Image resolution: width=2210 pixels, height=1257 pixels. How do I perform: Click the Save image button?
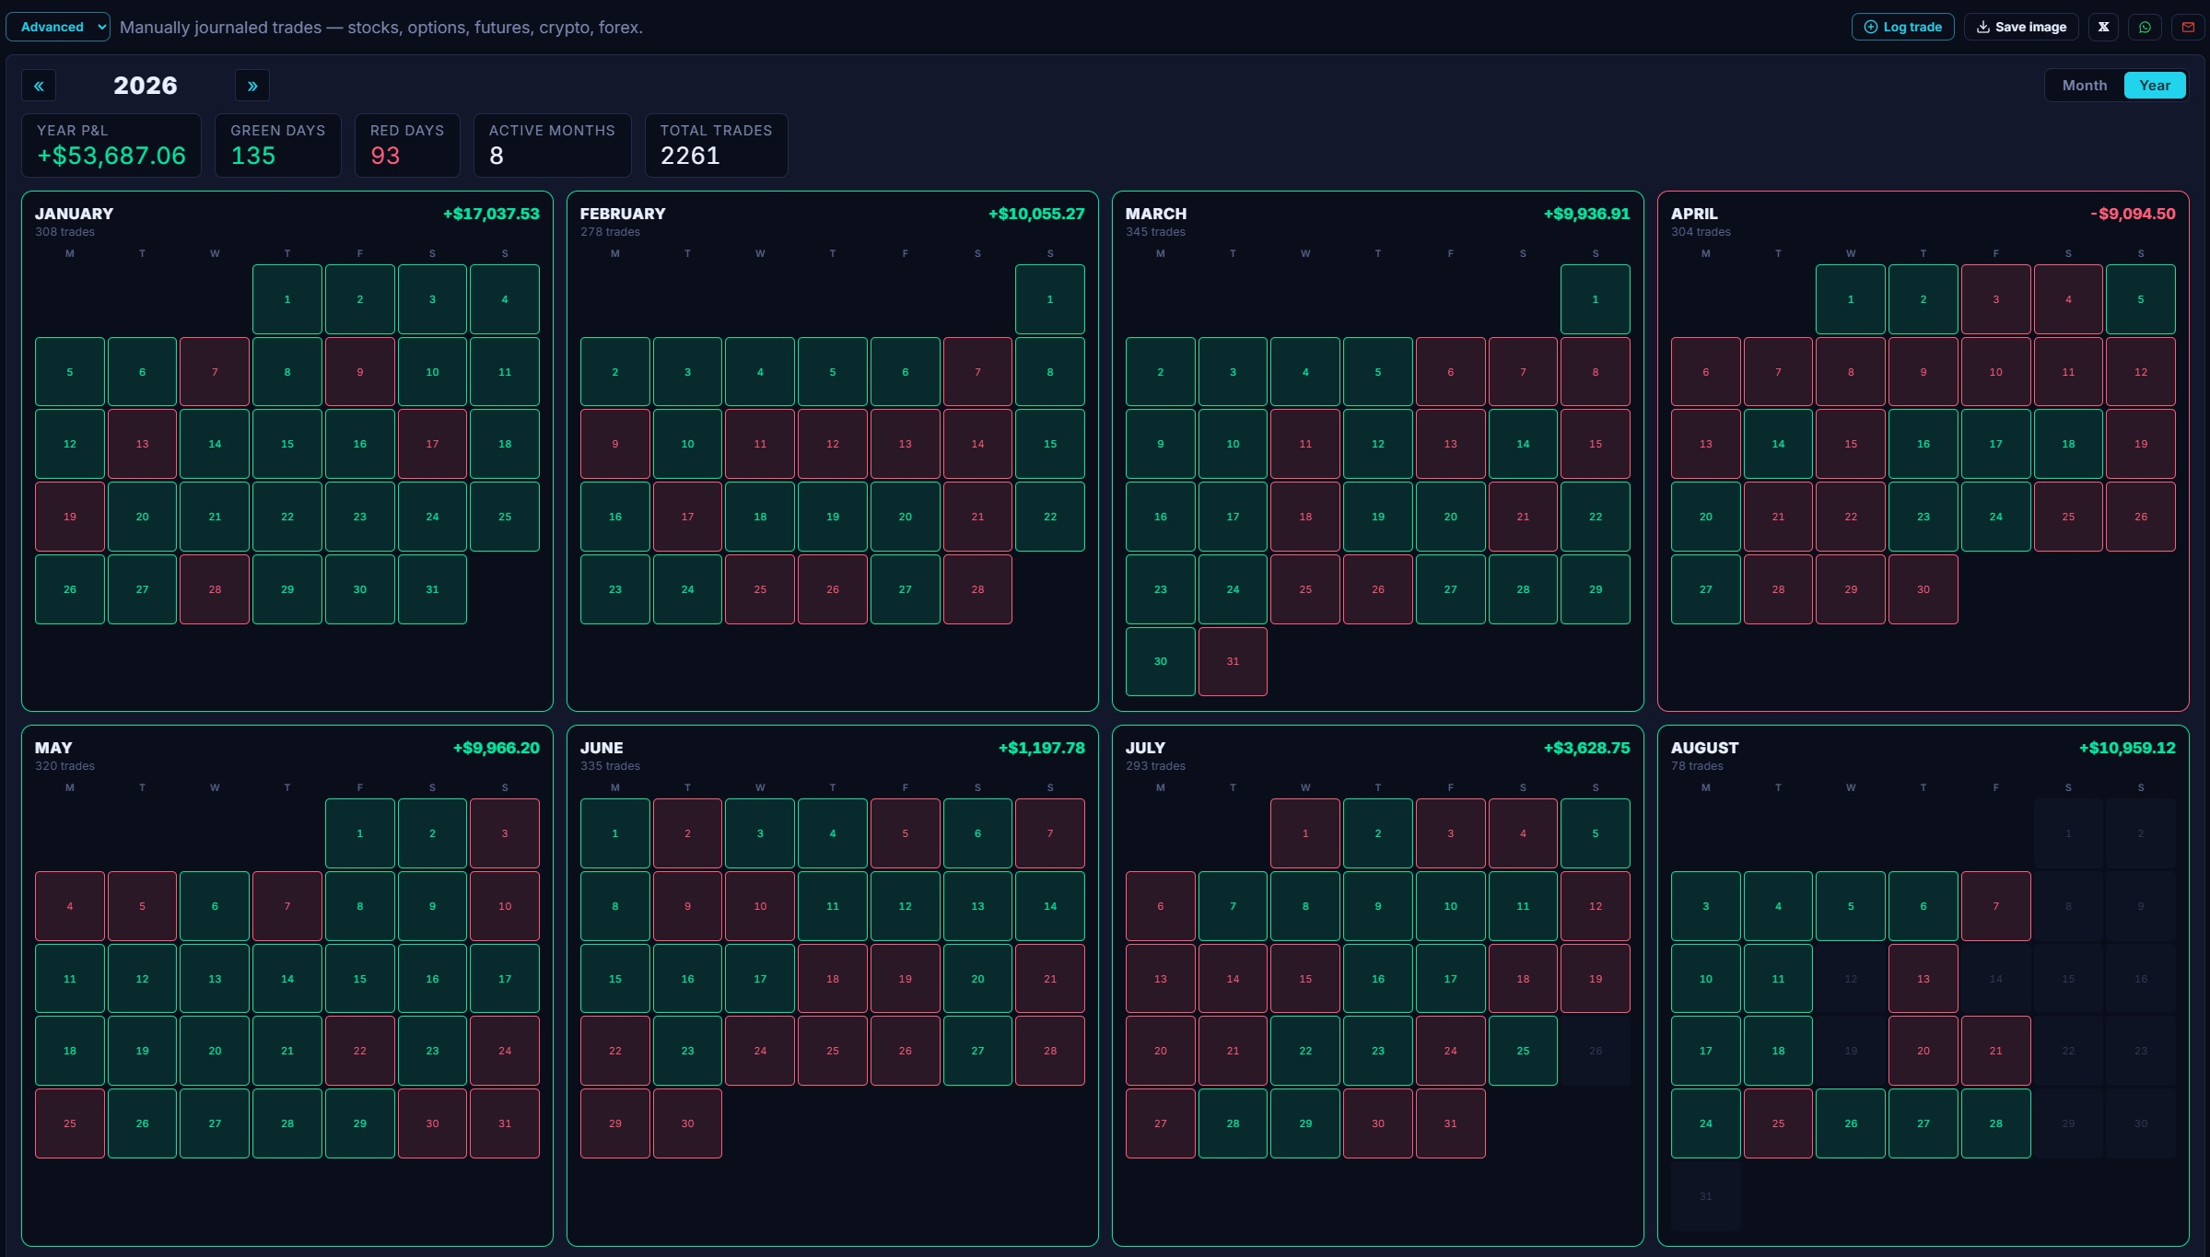2021,27
